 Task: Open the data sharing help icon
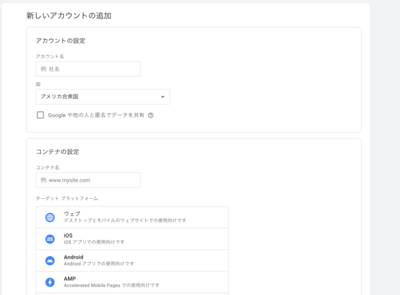click(150, 115)
